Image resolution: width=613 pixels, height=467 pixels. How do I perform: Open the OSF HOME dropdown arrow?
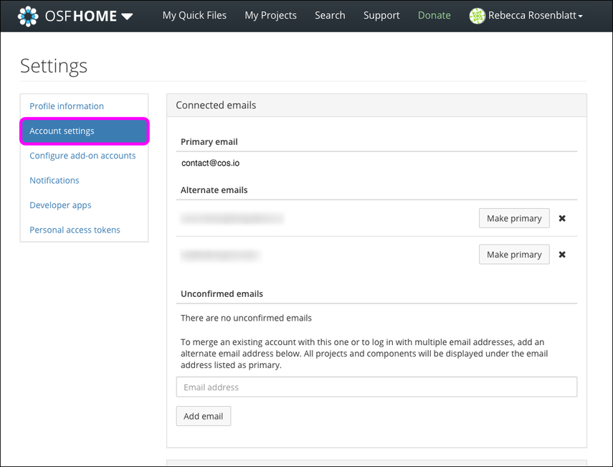[x=127, y=16]
